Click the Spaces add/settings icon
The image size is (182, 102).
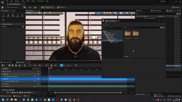point(23,27)
